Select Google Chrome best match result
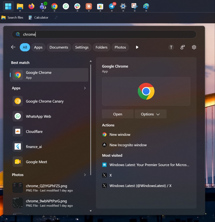Screen dimensions: 215x222 pyautogui.click(x=49, y=75)
